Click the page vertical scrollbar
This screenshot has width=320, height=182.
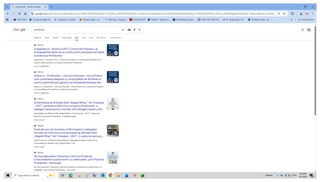pos(315,70)
